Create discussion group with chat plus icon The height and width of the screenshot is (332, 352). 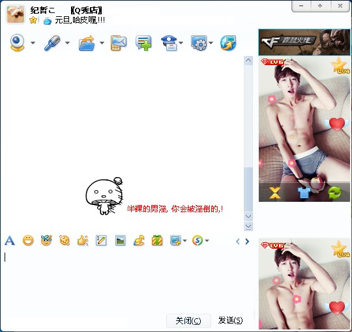click(143, 42)
